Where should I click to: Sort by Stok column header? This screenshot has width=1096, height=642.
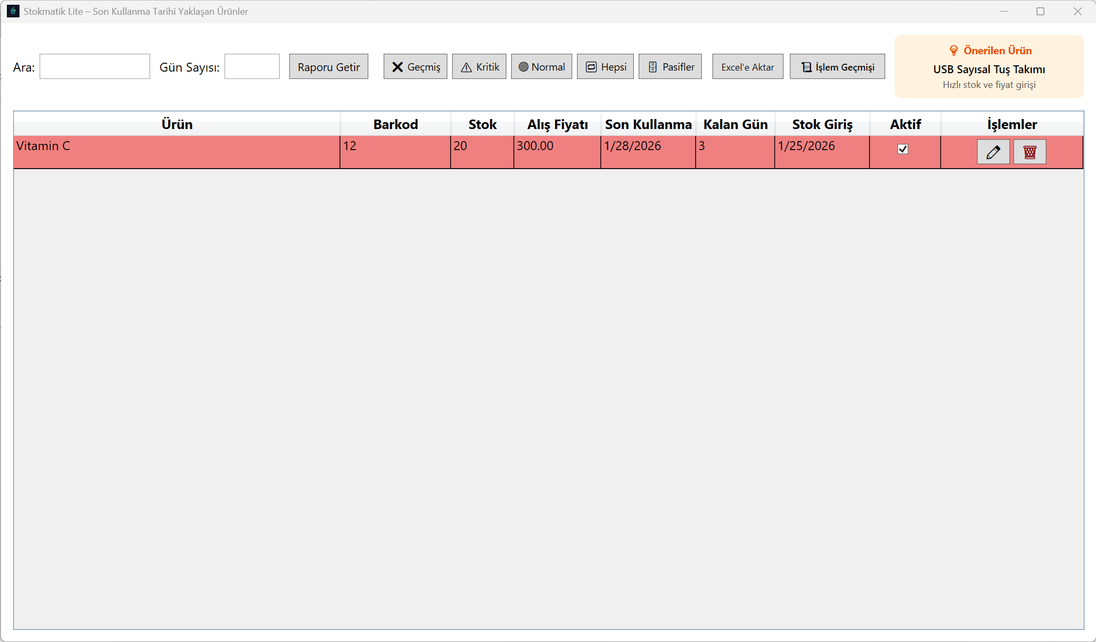(482, 124)
